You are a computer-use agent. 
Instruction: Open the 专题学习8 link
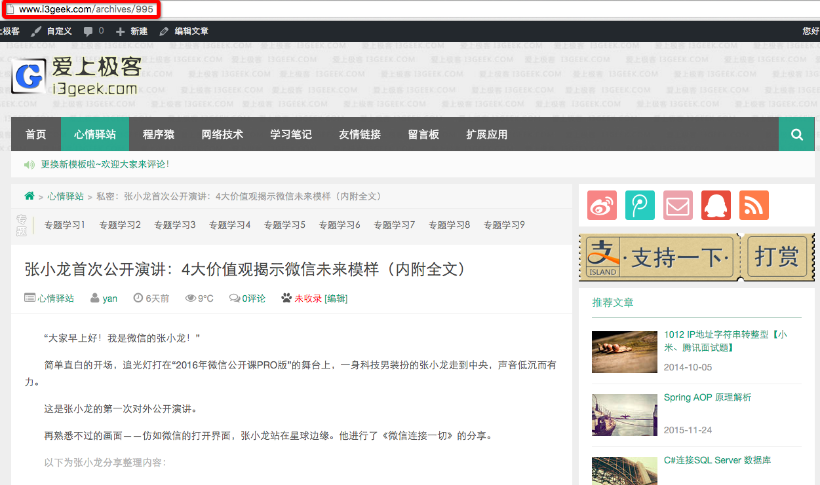pyautogui.click(x=450, y=225)
